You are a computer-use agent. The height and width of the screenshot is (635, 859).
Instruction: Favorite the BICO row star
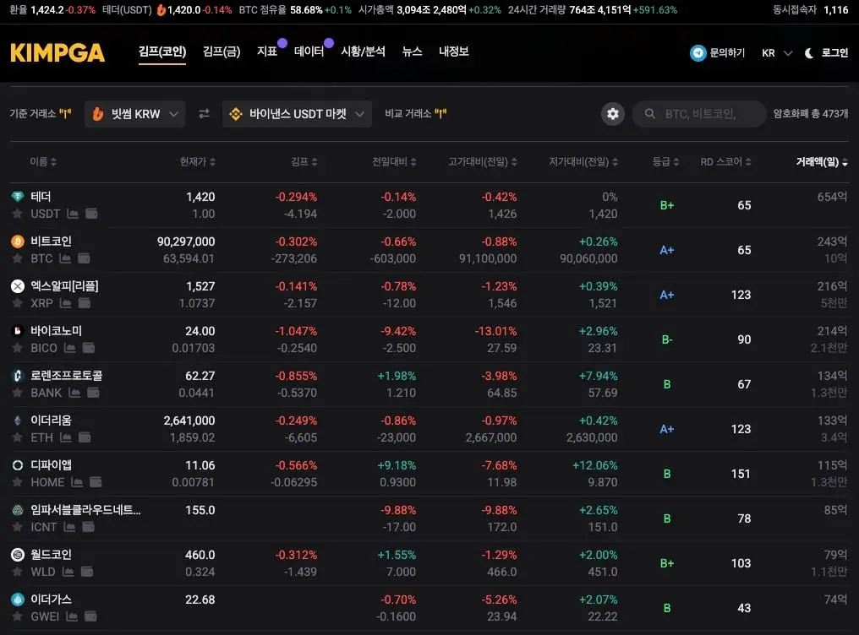point(18,349)
